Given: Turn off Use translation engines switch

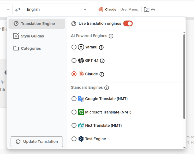Looking at the screenshot, I should (128, 23).
